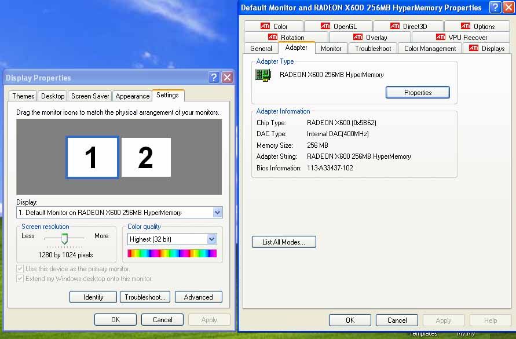Viewport: 516px width, 339px height.
Task: Toggle 'Extend my Windows desktop onto this monitor'
Action: click(x=20, y=278)
